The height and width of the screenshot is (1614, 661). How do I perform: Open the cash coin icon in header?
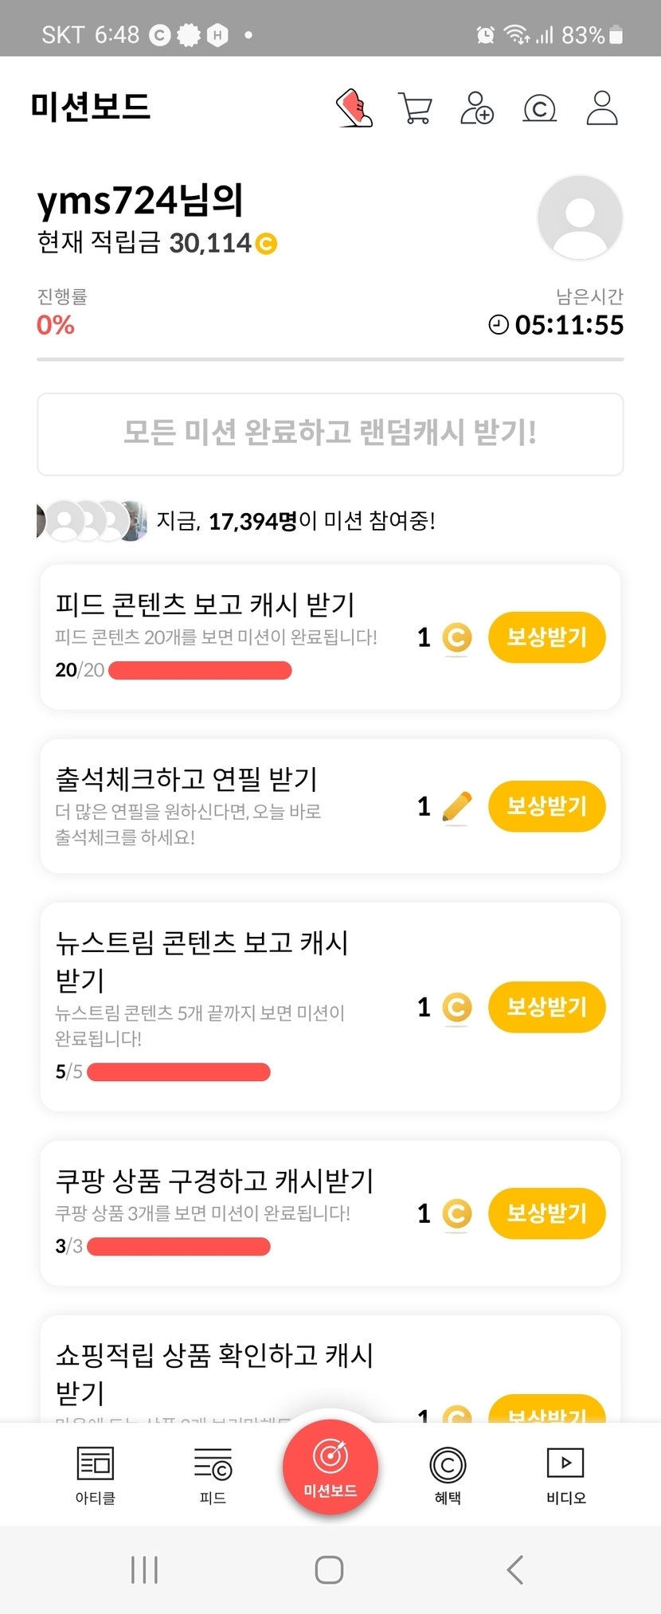point(539,108)
